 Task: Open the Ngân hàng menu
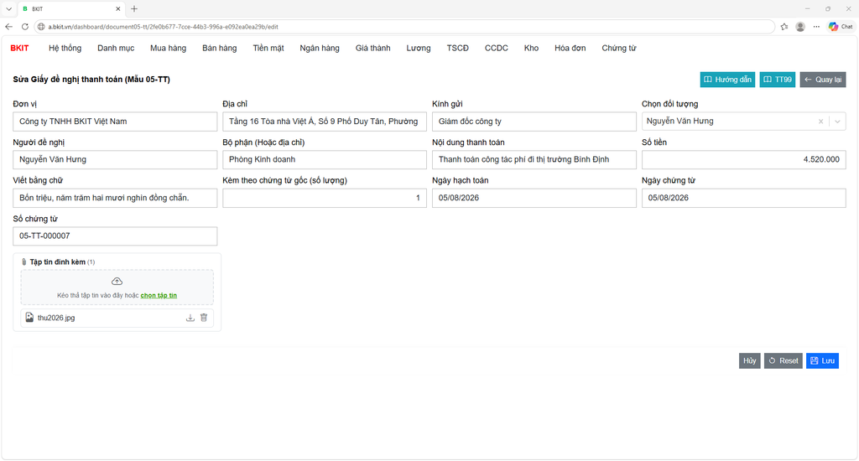click(x=320, y=48)
